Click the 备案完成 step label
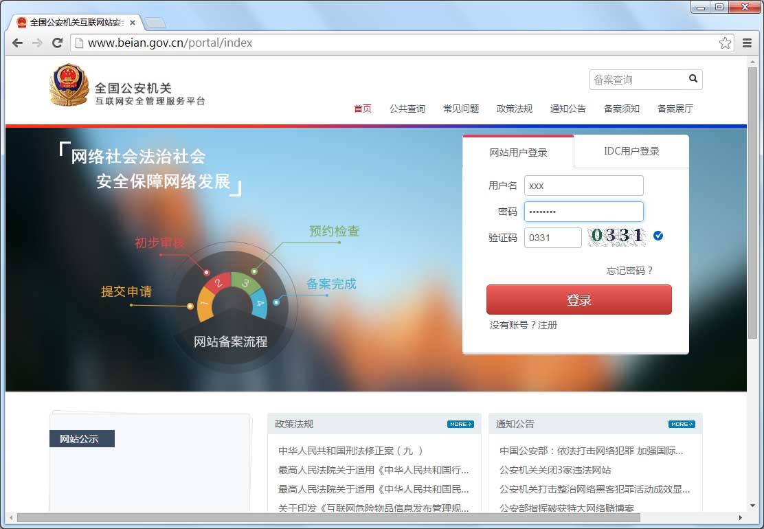This screenshot has height=529, width=764. tap(331, 284)
